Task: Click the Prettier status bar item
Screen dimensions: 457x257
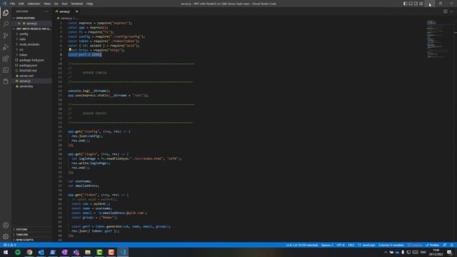Action: pyautogui.click(x=433, y=245)
